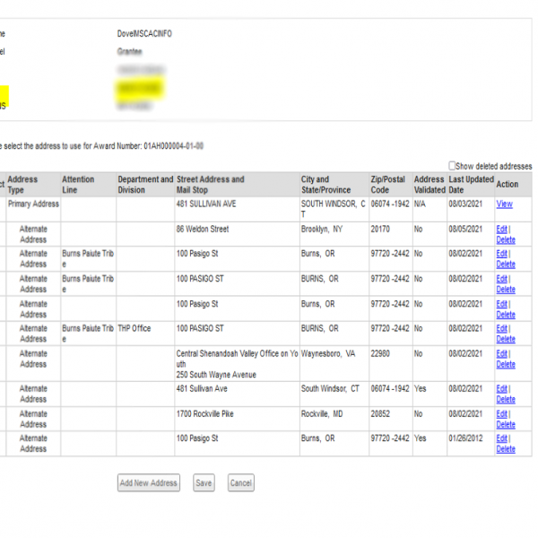Delete the 86 Weldon Street Brooklyn address
Screen dimensions: 538x538
[506, 239]
